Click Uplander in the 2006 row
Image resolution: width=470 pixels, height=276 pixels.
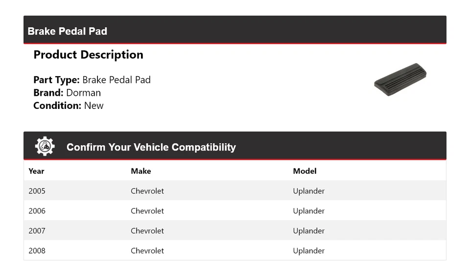coord(309,211)
